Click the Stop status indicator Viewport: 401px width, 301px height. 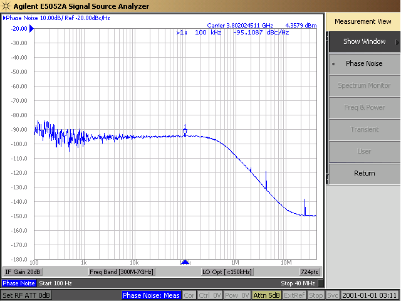pos(316,295)
